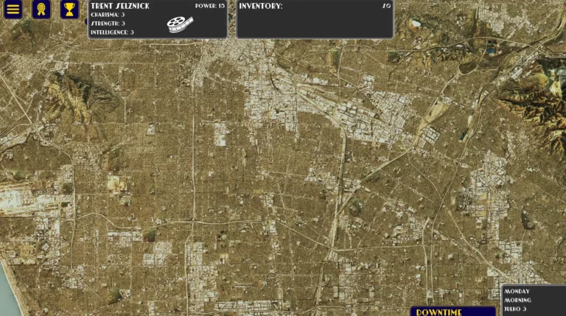Click the Julho 3 date label
Viewport: 566px width, 316px height.
pos(517,309)
